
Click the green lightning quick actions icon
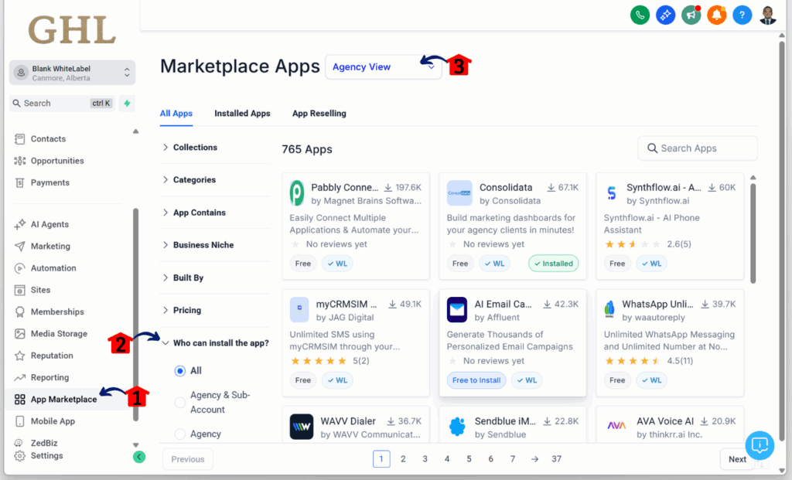pos(128,103)
